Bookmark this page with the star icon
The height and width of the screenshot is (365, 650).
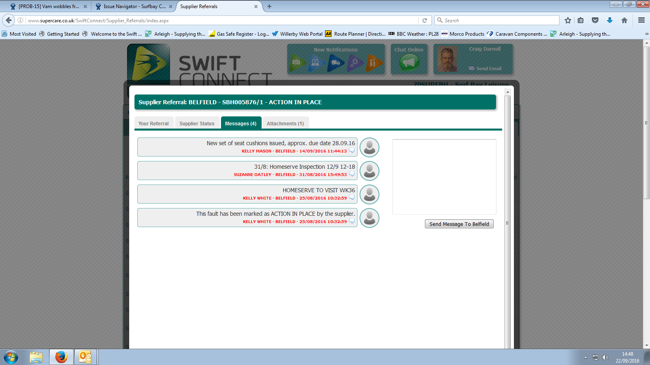click(x=568, y=20)
